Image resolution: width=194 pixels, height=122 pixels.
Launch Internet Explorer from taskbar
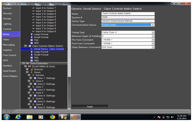[x=18, y=117]
